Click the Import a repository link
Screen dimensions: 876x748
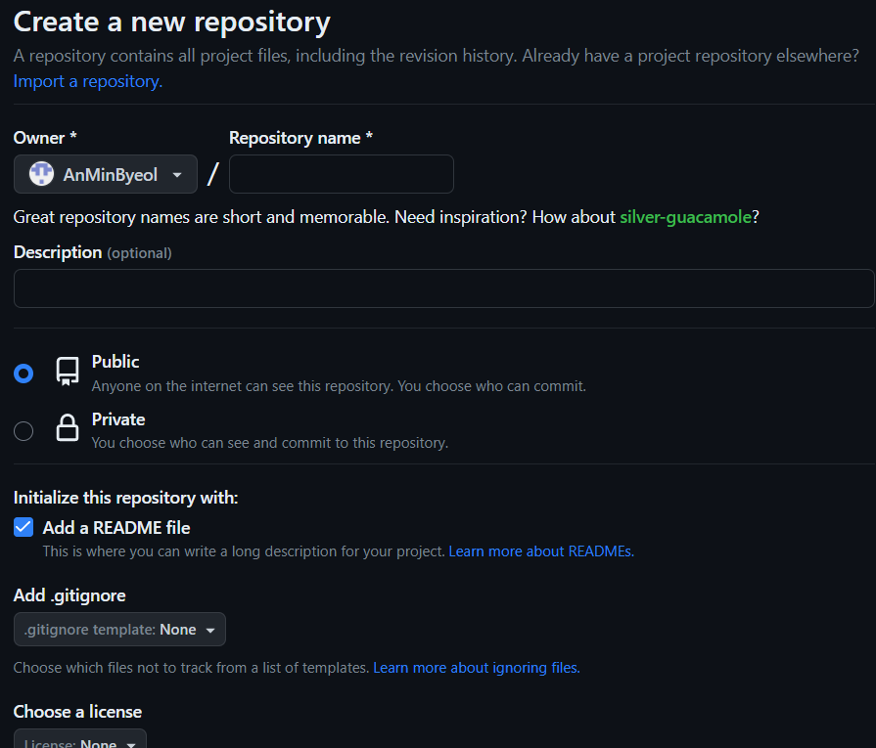[88, 81]
